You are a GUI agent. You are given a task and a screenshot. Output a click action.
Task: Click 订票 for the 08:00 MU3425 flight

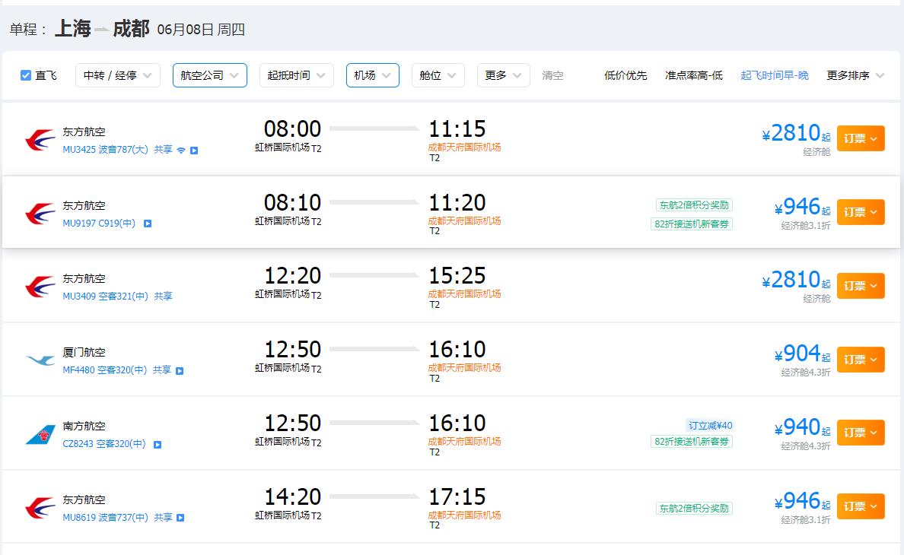pyautogui.click(x=861, y=138)
